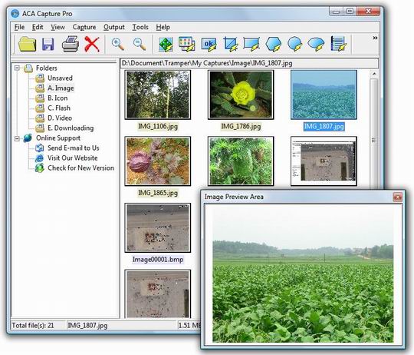414x355 pixels.
Task: Click the thumbnail list scroll up arrow
Action: (374, 74)
